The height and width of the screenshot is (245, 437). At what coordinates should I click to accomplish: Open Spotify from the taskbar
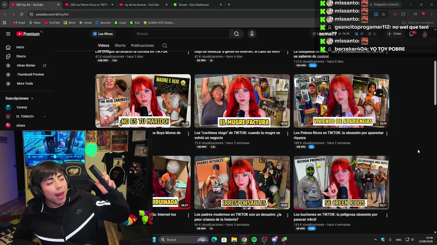(254, 240)
